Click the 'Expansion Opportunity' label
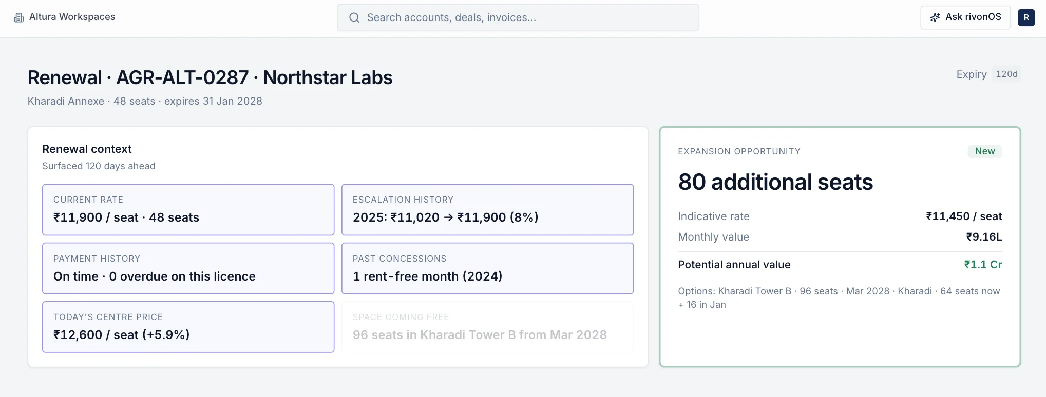 [x=739, y=151]
